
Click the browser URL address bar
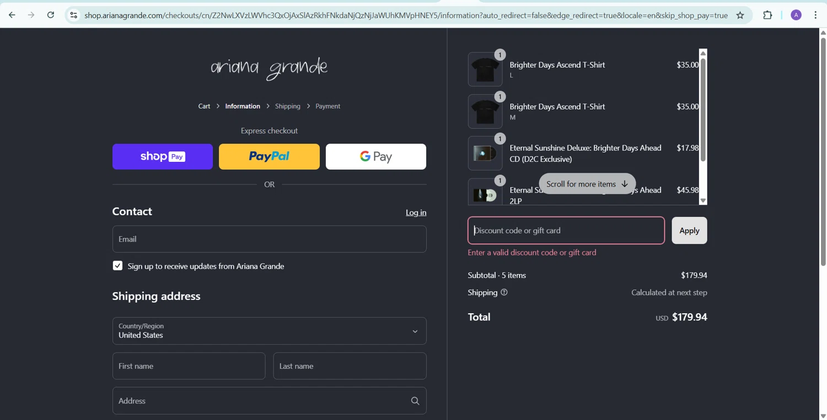click(x=405, y=15)
